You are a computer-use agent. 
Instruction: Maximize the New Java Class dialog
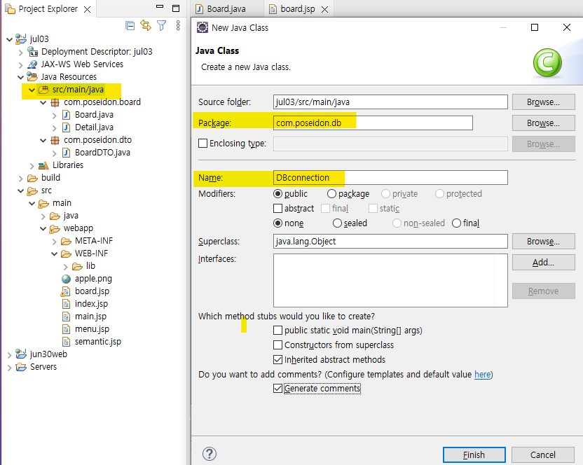[x=535, y=27]
